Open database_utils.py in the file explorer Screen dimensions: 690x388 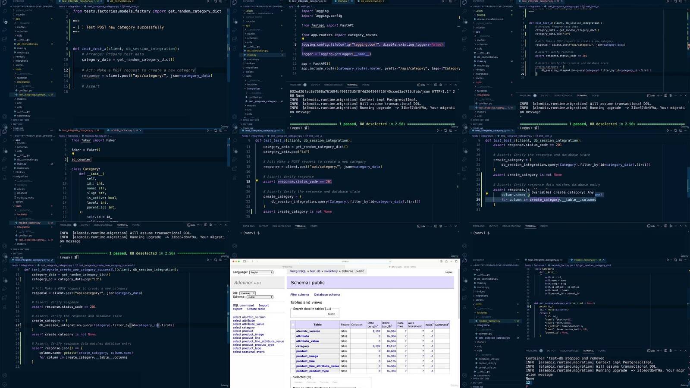pos(489,359)
